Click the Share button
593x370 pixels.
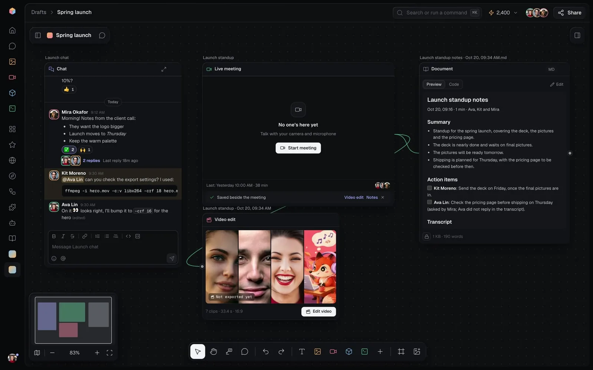tap(570, 13)
